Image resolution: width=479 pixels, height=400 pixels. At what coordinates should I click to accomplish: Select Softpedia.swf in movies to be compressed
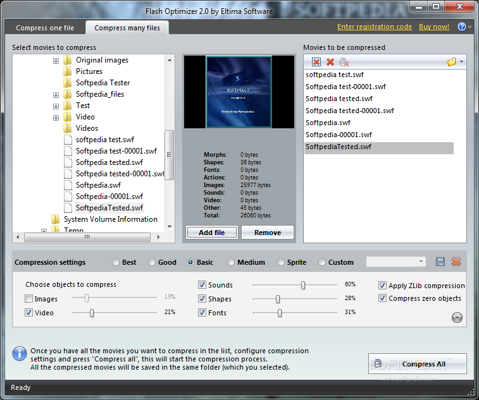328,123
